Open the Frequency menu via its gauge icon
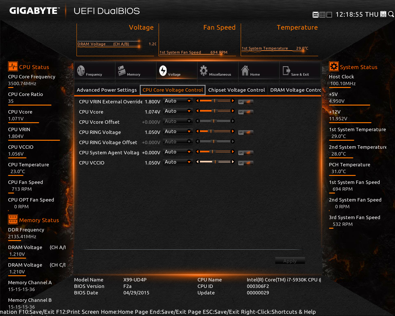The image size is (395, 316). (81, 71)
